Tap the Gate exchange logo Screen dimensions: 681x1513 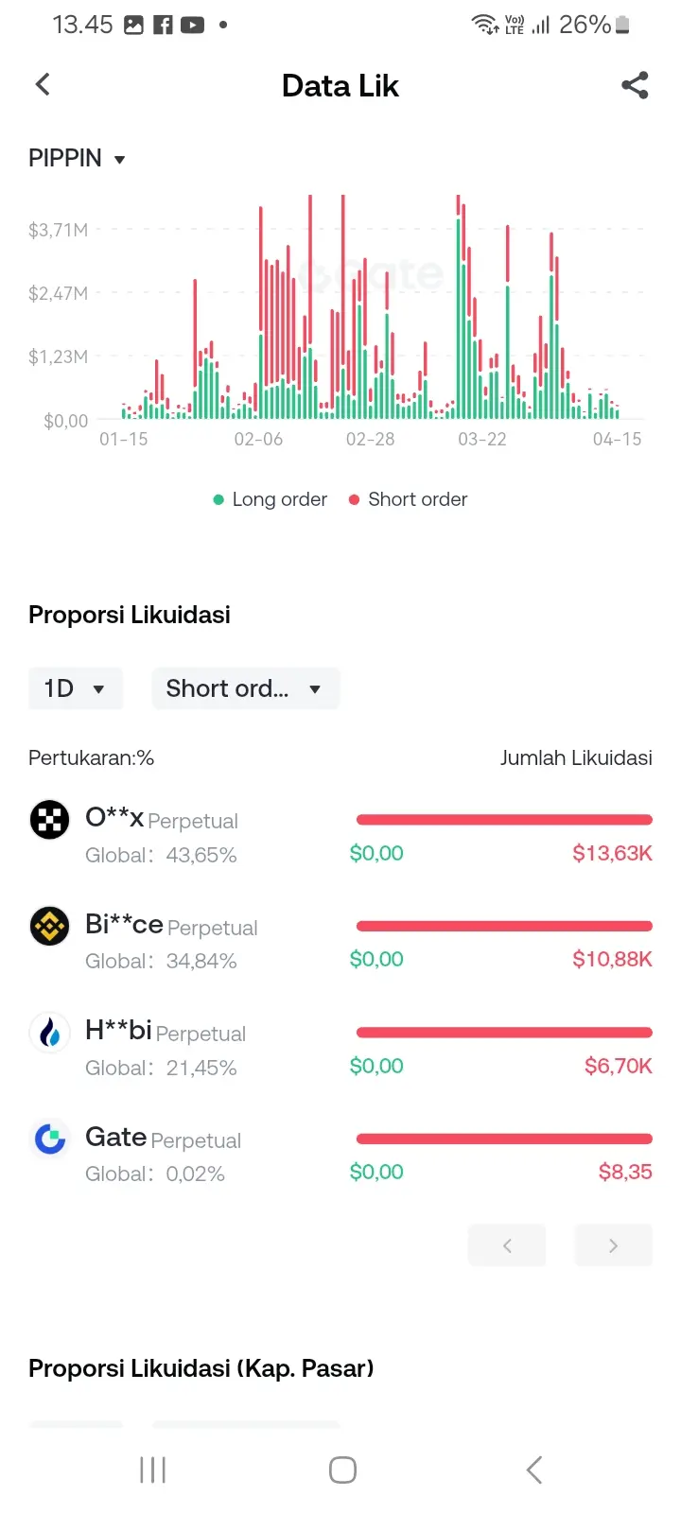point(50,1139)
